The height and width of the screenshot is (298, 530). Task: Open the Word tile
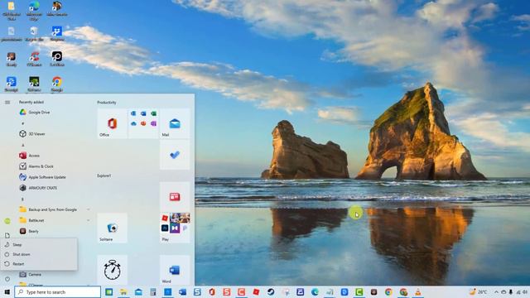click(175, 270)
